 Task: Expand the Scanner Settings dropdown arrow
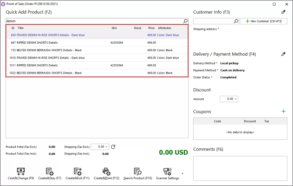[182, 173]
